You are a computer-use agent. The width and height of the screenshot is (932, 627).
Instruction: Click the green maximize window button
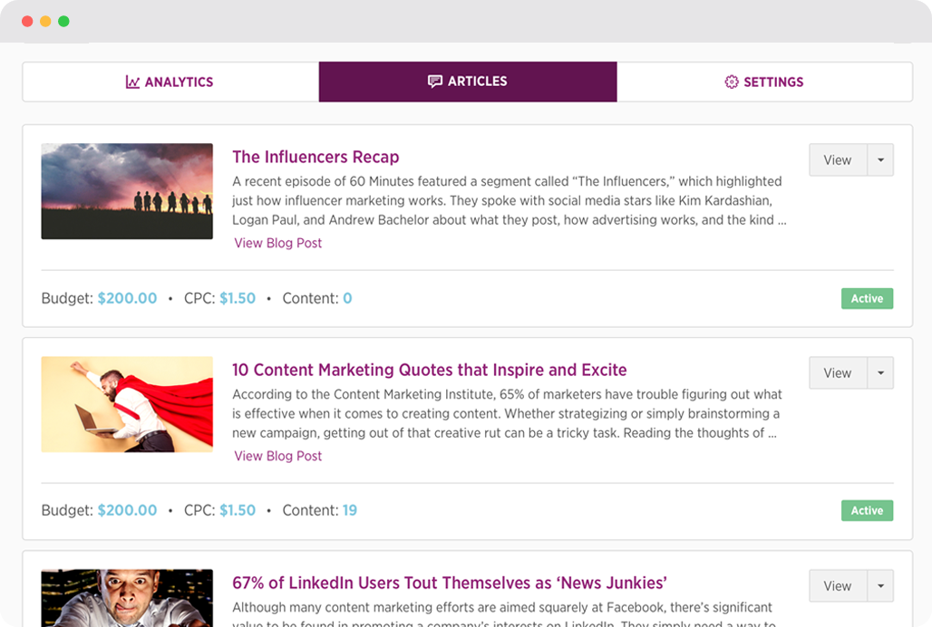[63, 22]
